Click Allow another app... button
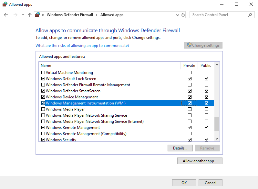Image resolution: width=258 pixels, height=189 pixels. (200, 161)
